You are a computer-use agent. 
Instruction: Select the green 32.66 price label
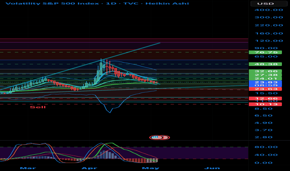pos(265,71)
